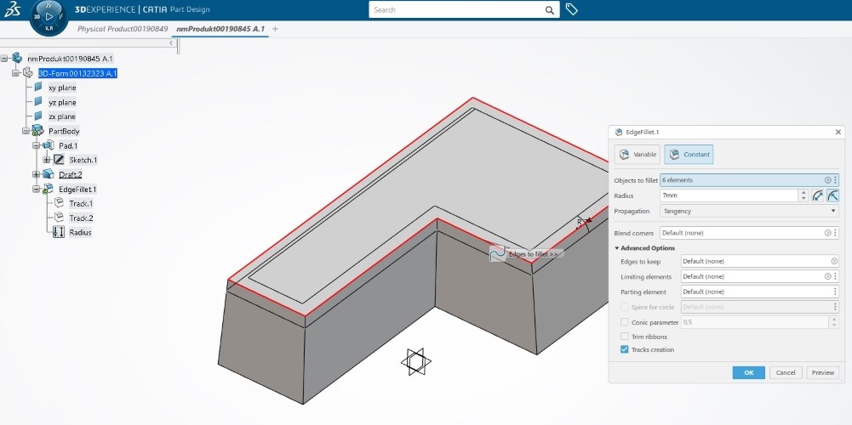Click the 3D-Form00132323 A.1 gear icon

pyautogui.click(x=28, y=73)
